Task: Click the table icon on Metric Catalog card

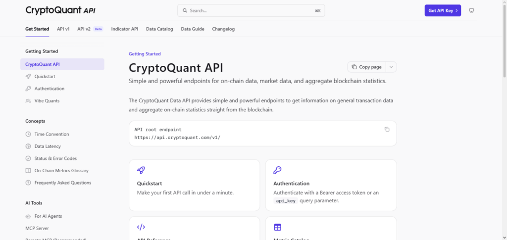Action: pos(277,227)
